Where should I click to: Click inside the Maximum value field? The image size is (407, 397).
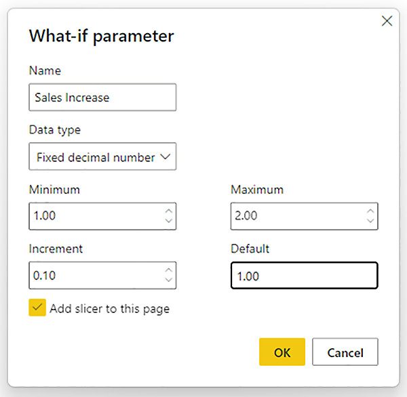click(295, 217)
